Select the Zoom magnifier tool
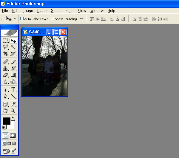This screenshot has height=158, width=179. click(x=13, y=111)
